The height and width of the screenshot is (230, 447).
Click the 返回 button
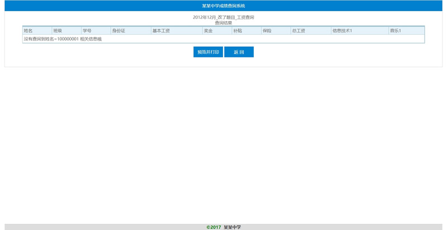click(x=239, y=52)
